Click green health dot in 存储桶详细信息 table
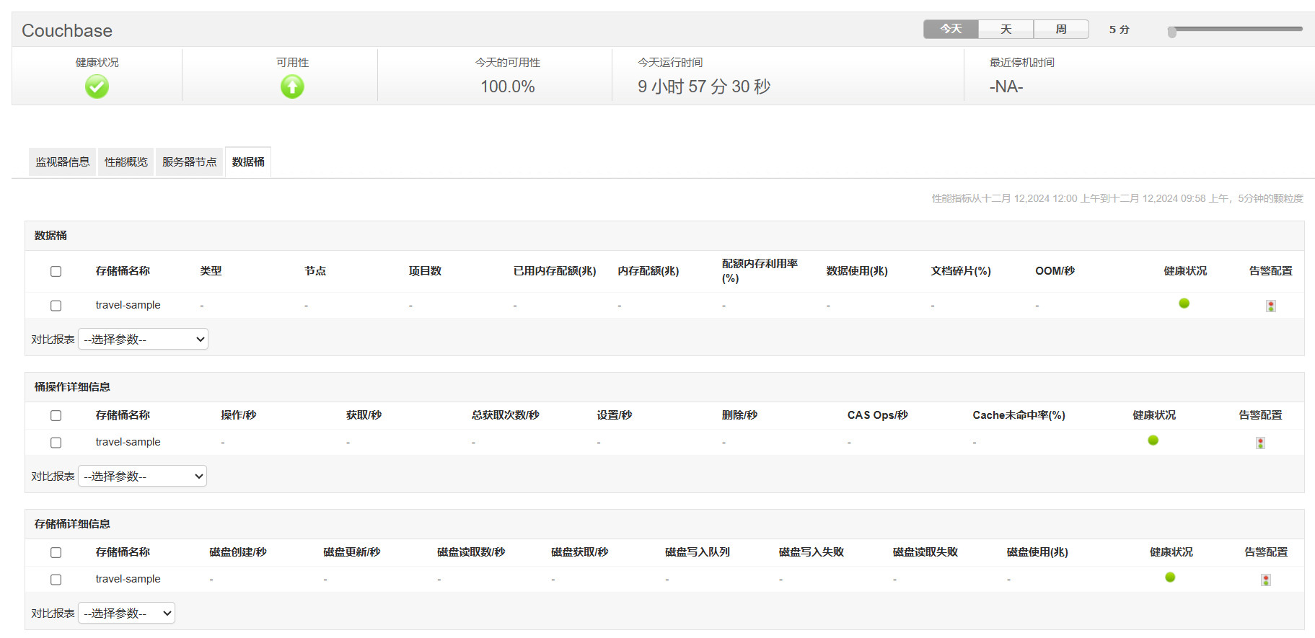Image resolution: width=1315 pixels, height=638 pixels. (x=1170, y=577)
